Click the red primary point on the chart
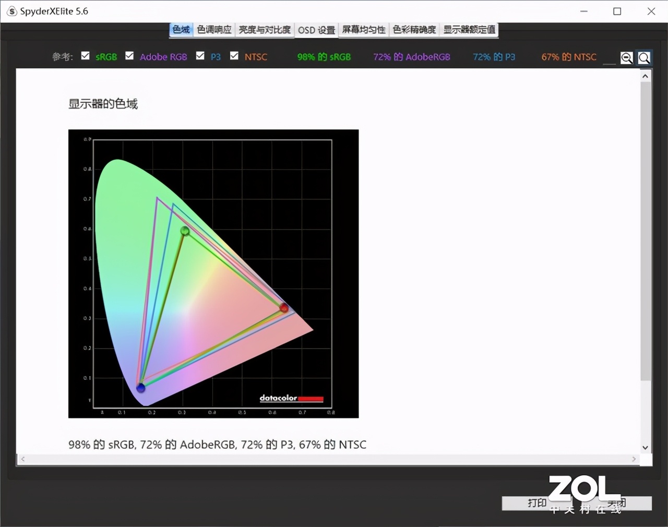The height and width of the screenshot is (527, 668). coord(284,308)
